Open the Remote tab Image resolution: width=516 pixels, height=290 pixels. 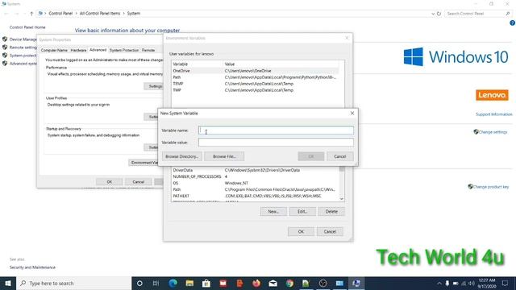(148, 50)
